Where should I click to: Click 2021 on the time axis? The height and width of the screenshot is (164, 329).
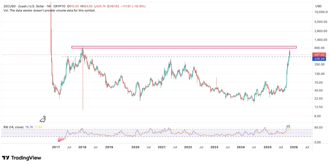162,147
